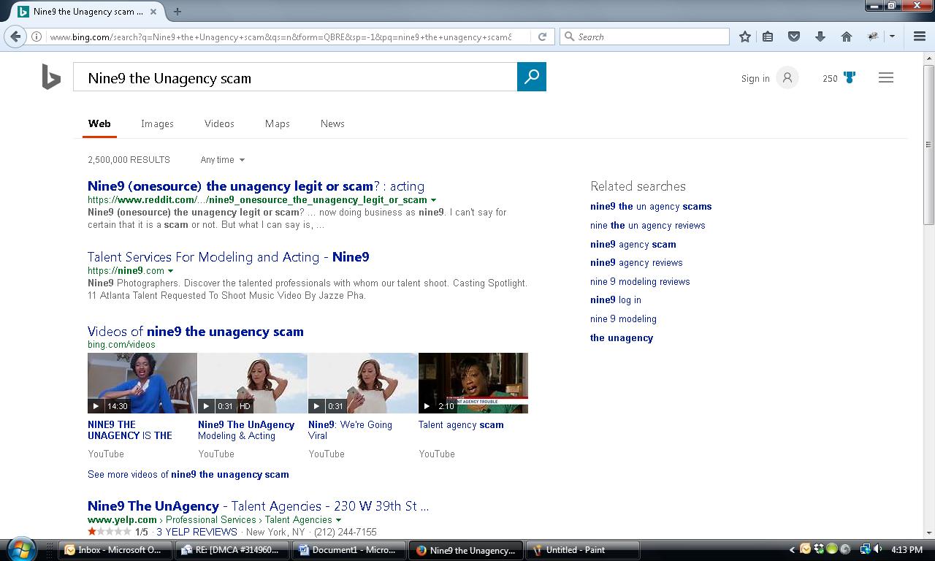Switch to the Images search tab
Image resolution: width=935 pixels, height=561 pixels.
pyautogui.click(x=157, y=123)
